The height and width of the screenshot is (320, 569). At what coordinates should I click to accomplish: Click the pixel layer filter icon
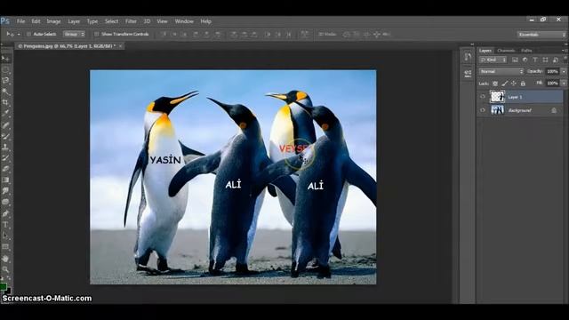click(x=515, y=60)
